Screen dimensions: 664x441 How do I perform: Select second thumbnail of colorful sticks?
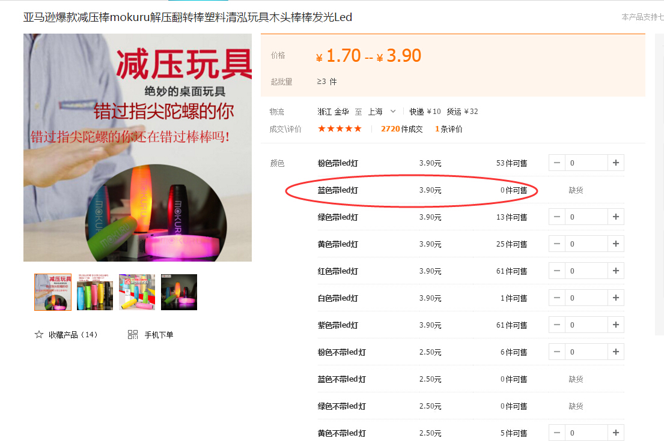(x=95, y=292)
